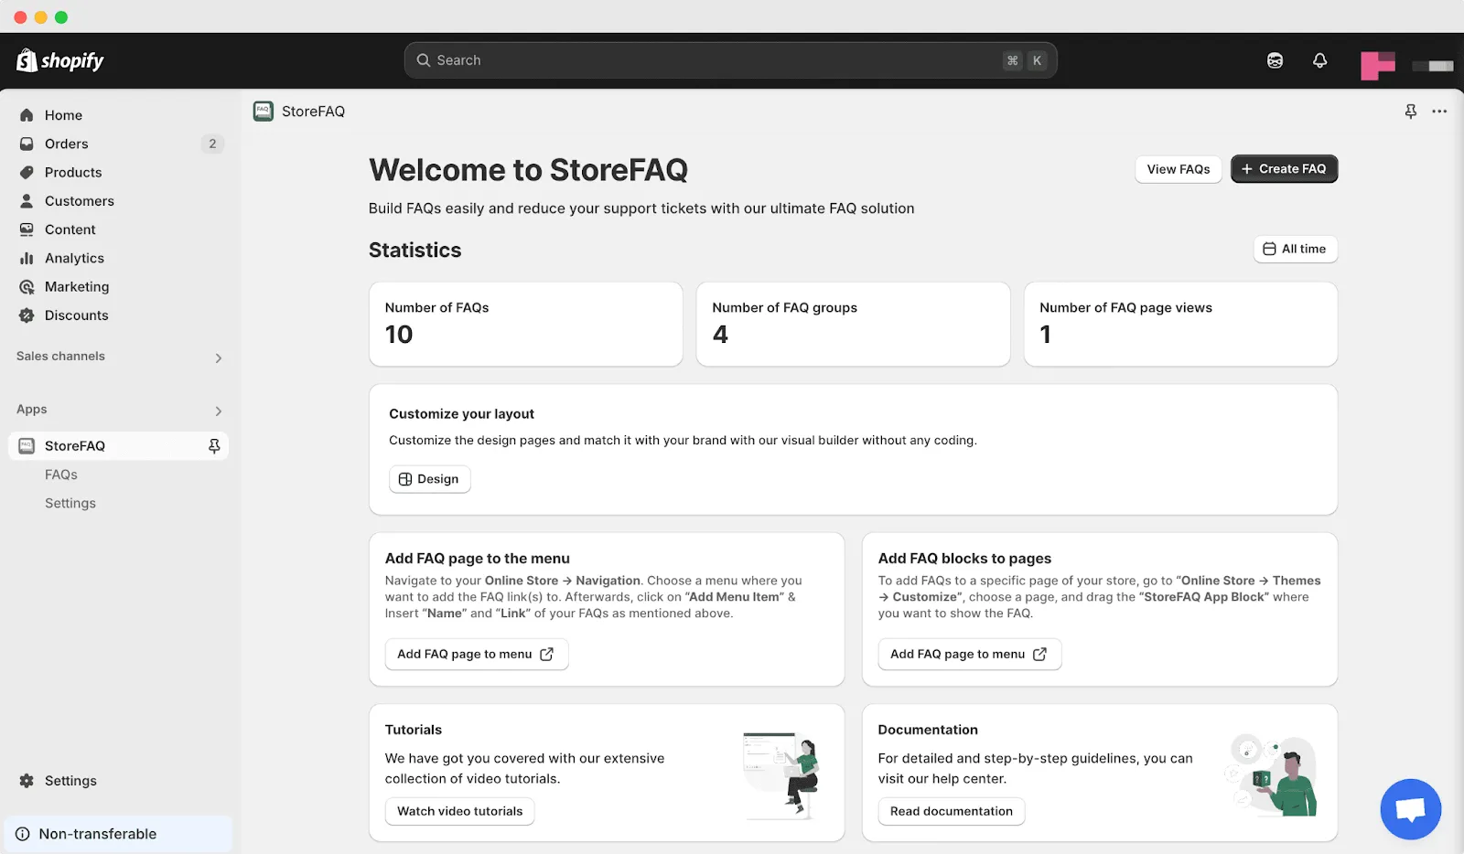Click the Orders inbox icon

pos(27,144)
